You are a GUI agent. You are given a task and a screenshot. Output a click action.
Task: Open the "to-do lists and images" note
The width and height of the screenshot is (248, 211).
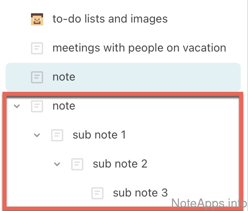coord(110,19)
